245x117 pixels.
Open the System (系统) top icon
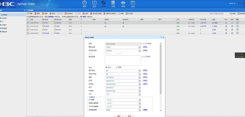[133, 3]
